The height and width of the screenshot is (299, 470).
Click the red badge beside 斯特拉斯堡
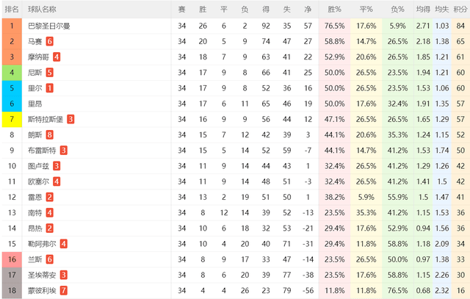pyautogui.click(x=70, y=119)
